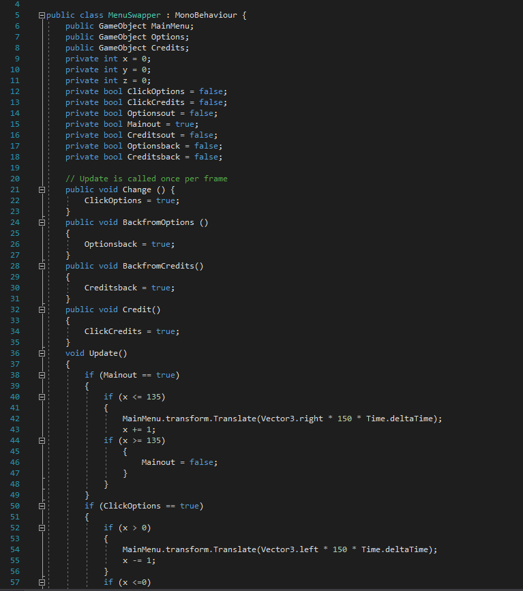Fold the 'if (ClickOptions == true)' block
The width and height of the screenshot is (523, 591).
coord(42,506)
